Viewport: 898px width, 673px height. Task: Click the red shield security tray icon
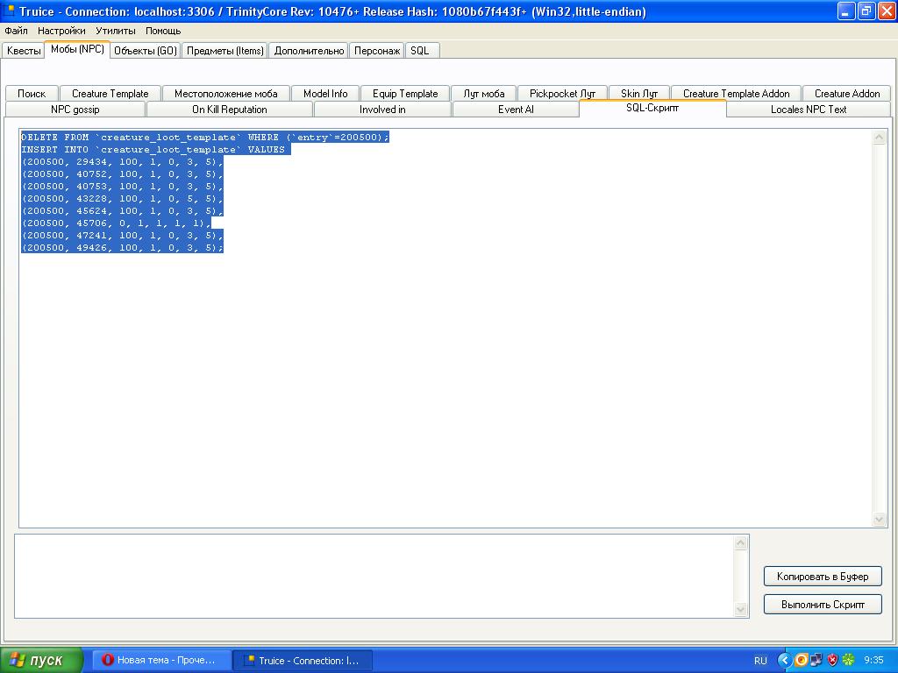pos(833,661)
